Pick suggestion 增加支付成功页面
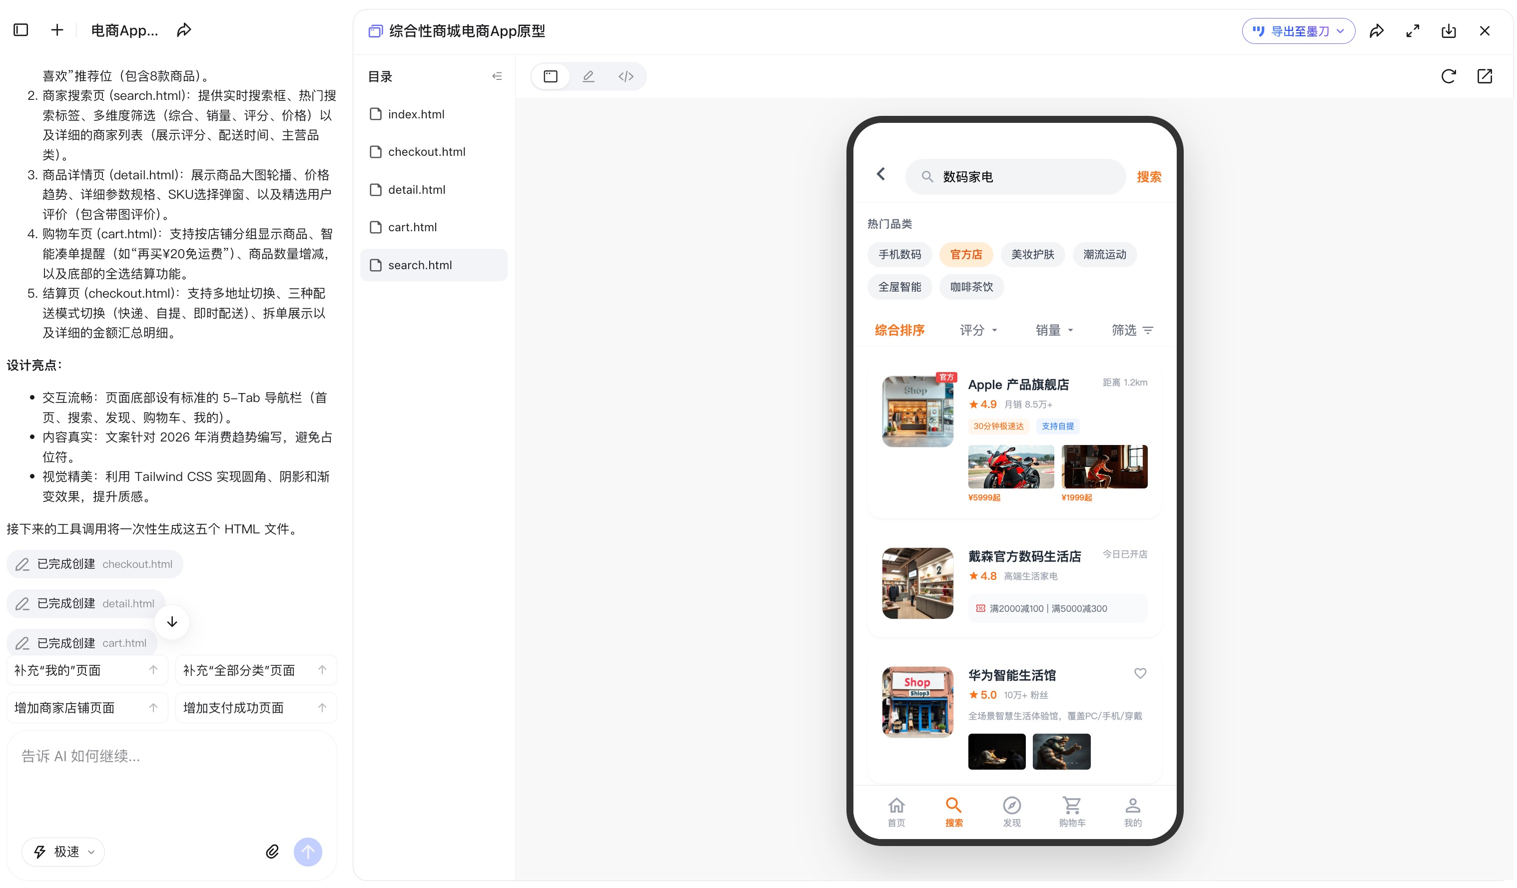 256,708
